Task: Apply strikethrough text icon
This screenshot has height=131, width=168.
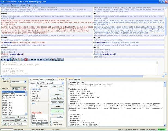Action: (x=38, y=59)
